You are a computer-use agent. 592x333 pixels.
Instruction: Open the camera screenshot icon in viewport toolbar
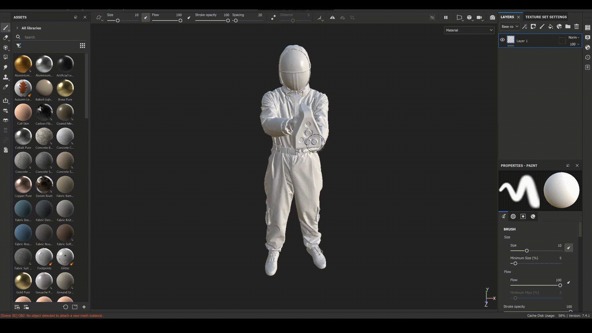coord(492,18)
